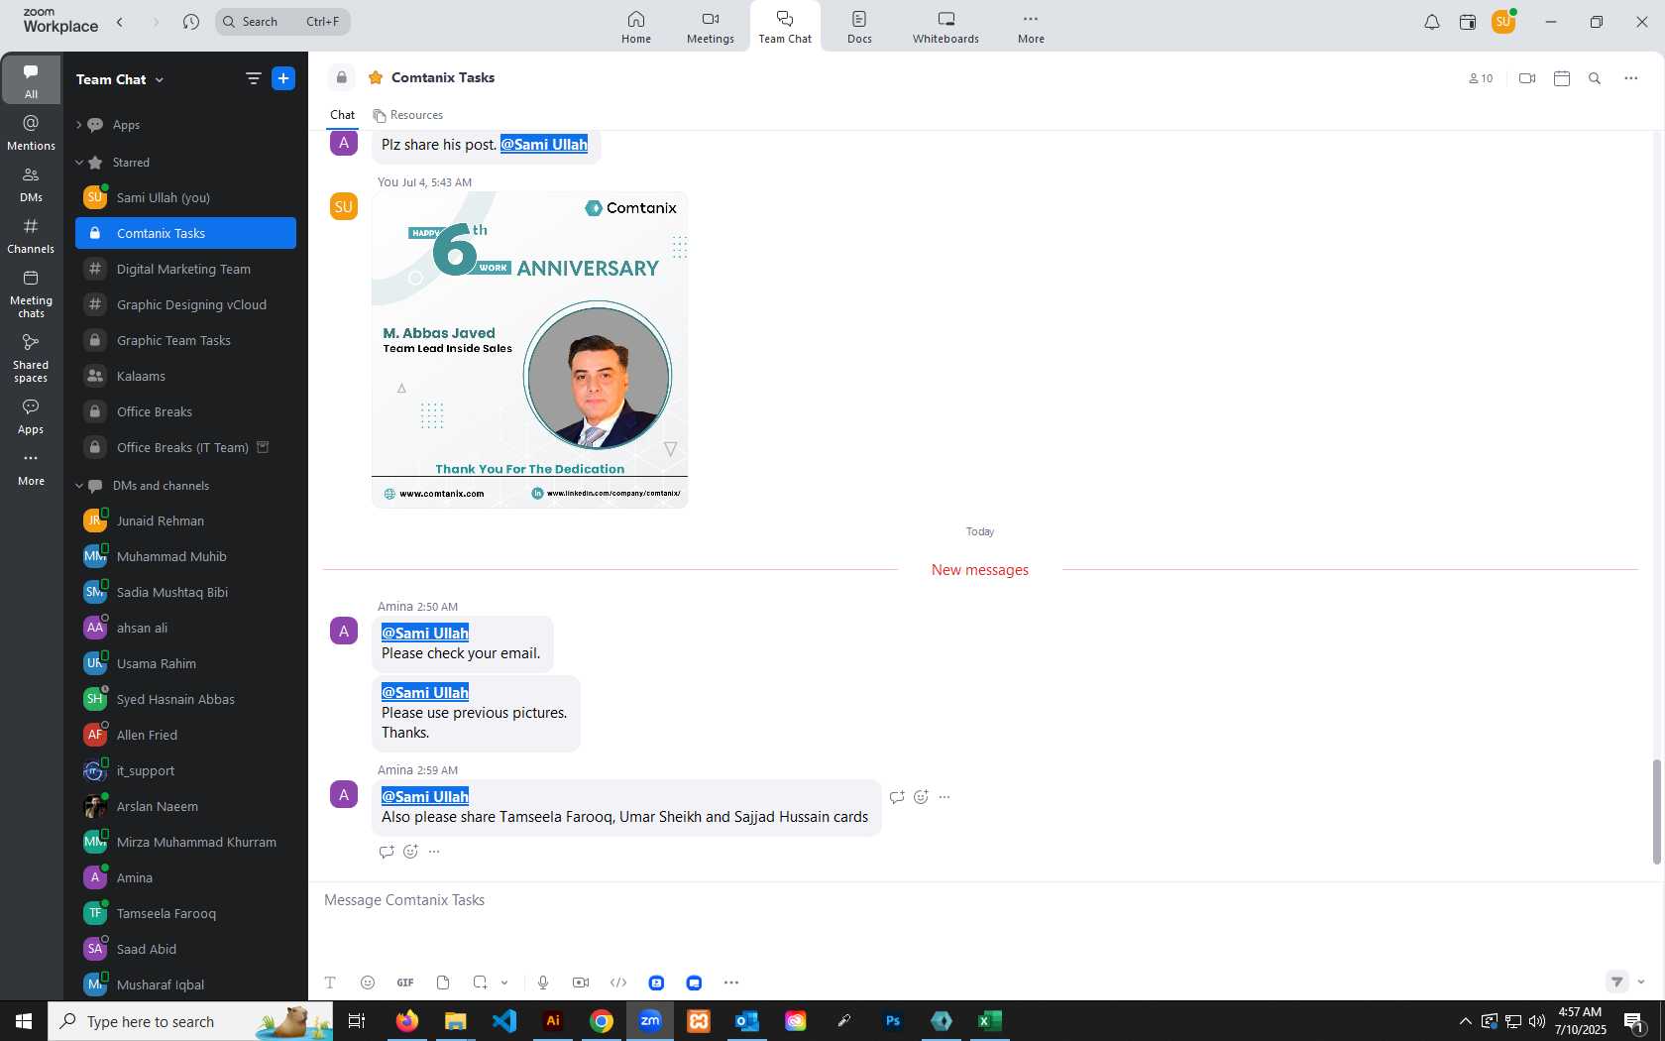Viewport: 1665px width, 1041px height.
Task: Open the emoji picker in composer
Action: pos(368,983)
